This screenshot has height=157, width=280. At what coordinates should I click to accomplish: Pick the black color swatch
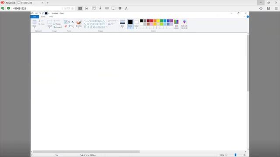click(x=141, y=21)
